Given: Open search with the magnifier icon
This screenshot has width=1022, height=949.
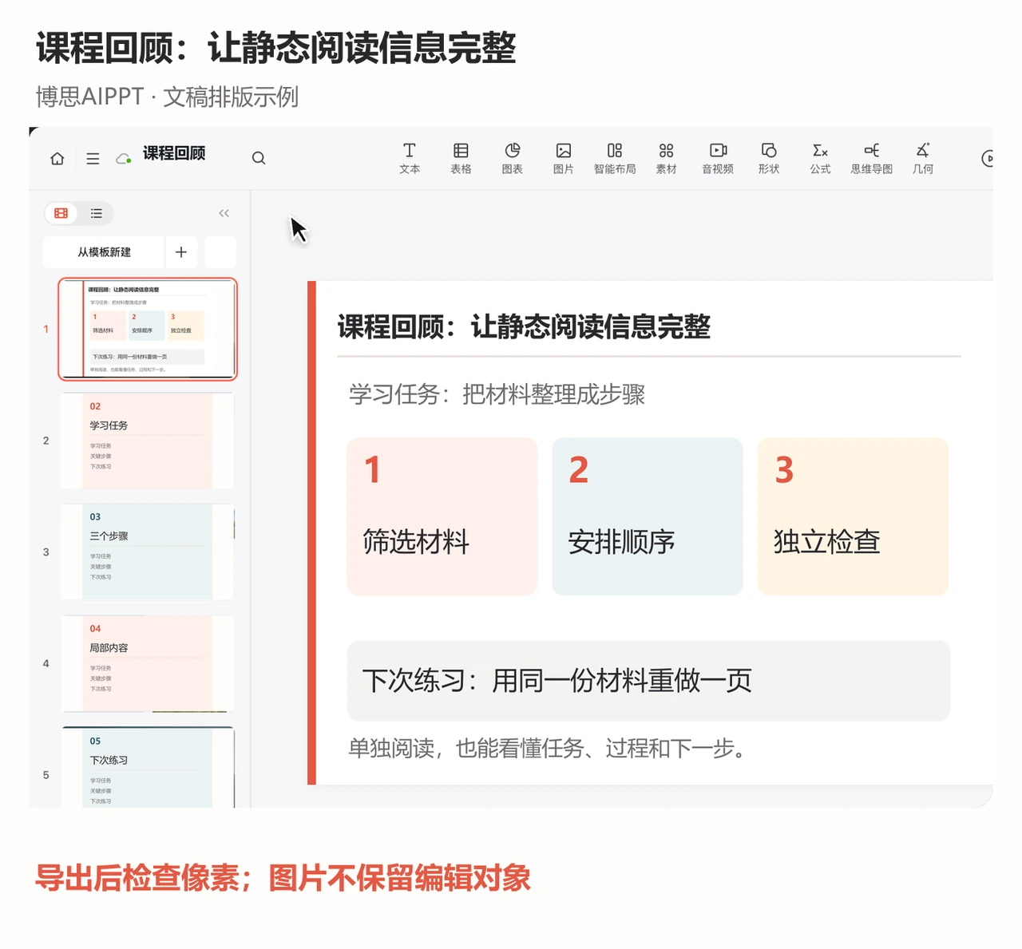Looking at the screenshot, I should (259, 158).
